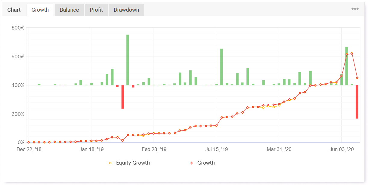This screenshot has height=185, width=368.
Task: Toggle the Equity Growth series label
Action: coord(133,163)
